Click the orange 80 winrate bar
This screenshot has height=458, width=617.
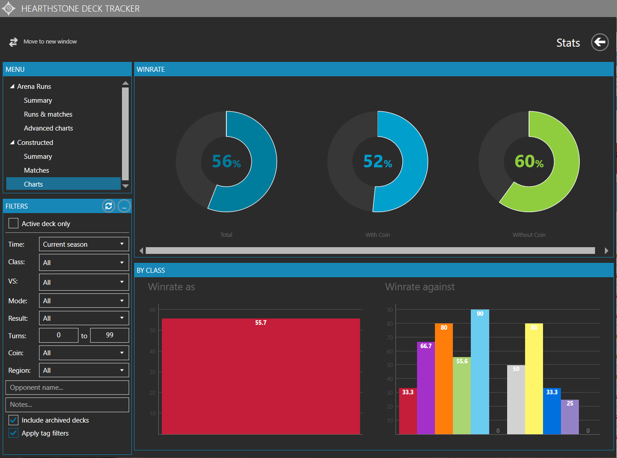point(444,379)
